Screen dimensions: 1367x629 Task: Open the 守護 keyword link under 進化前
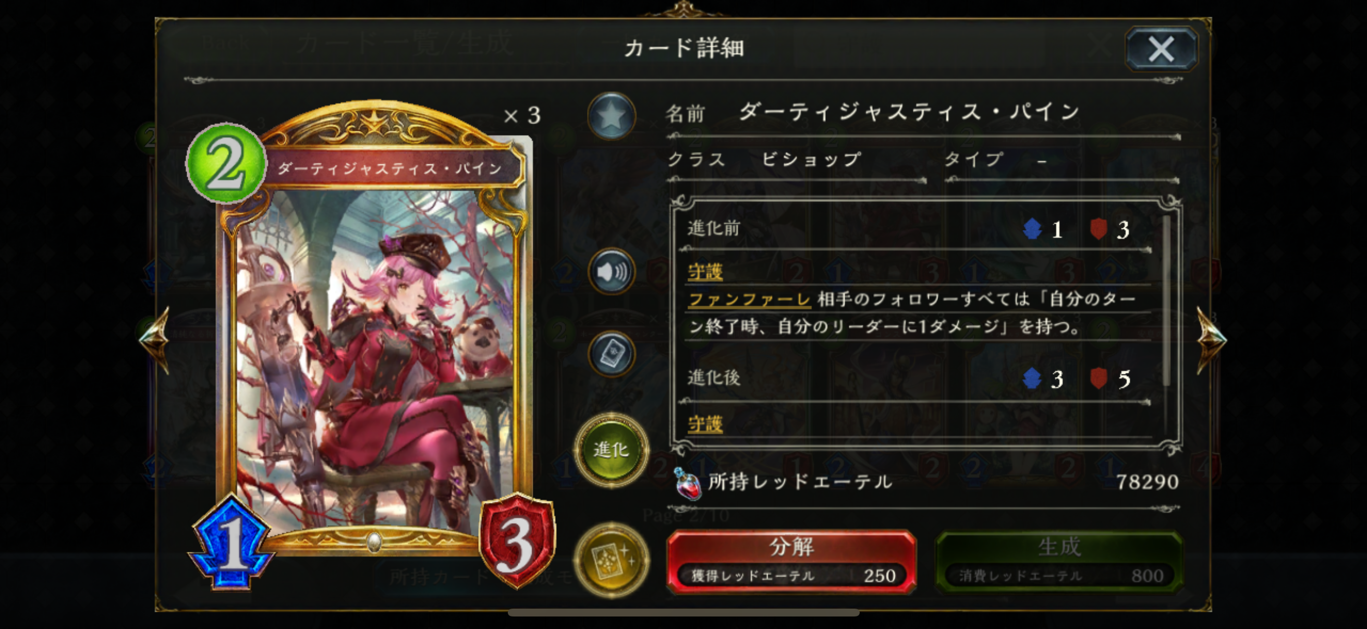pyautogui.click(x=705, y=272)
